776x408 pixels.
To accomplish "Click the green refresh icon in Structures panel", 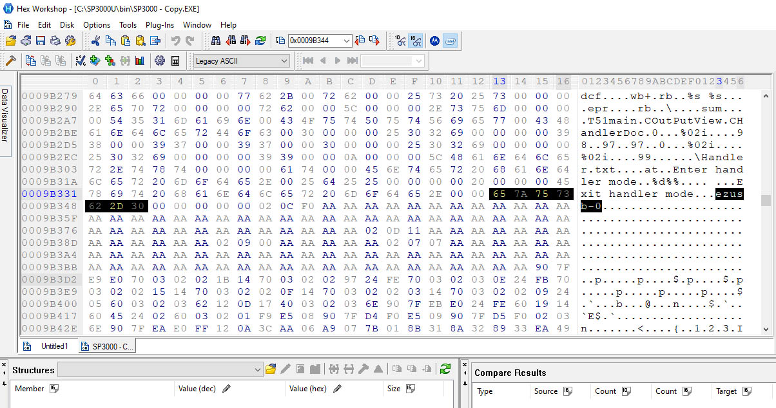I will [445, 369].
